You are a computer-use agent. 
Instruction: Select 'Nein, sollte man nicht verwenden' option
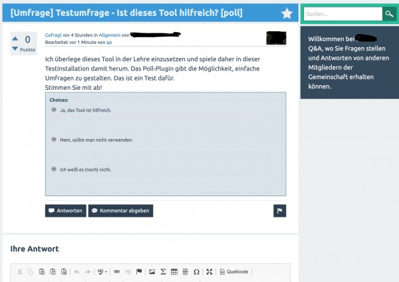(54, 139)
